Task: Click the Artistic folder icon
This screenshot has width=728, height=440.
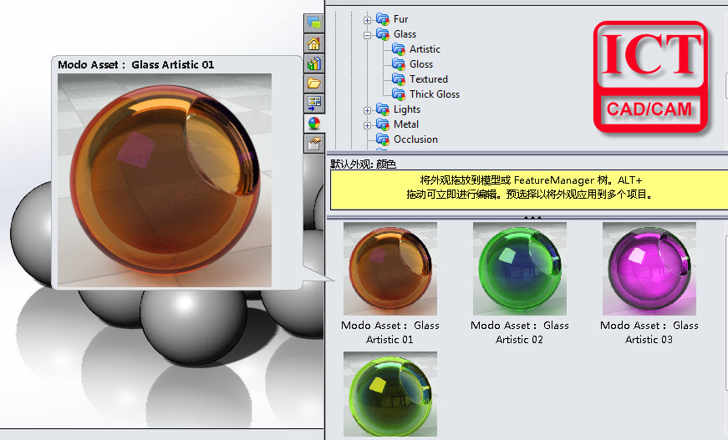Action: (399, 48)
